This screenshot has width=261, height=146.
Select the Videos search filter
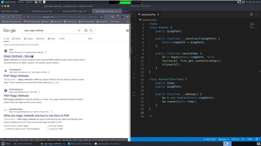click(16, 39)
